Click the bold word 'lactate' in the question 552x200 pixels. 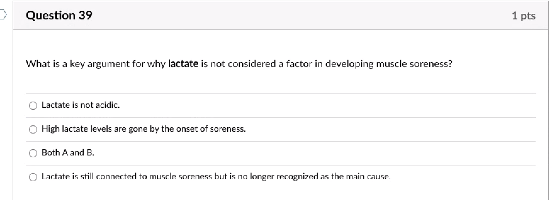[x=183, y=64]
